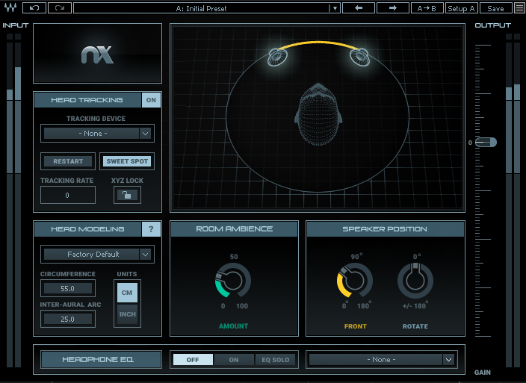The width and height of the screenshot is (526, 383).
Task: Undo the last change
Action: 34,8
